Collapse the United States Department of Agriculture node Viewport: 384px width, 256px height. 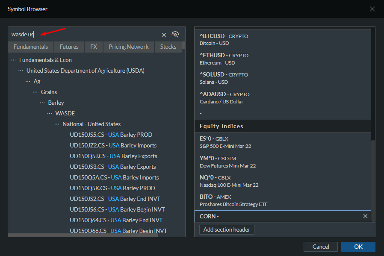point(21,71)
